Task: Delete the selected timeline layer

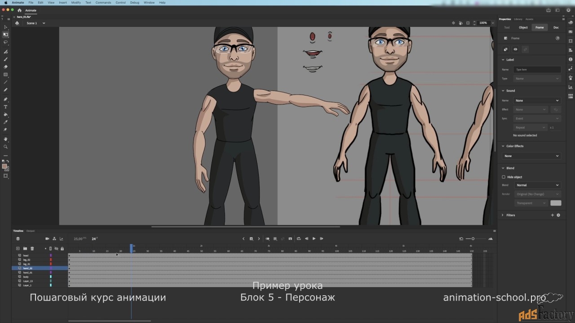Action: click(32, 249)
